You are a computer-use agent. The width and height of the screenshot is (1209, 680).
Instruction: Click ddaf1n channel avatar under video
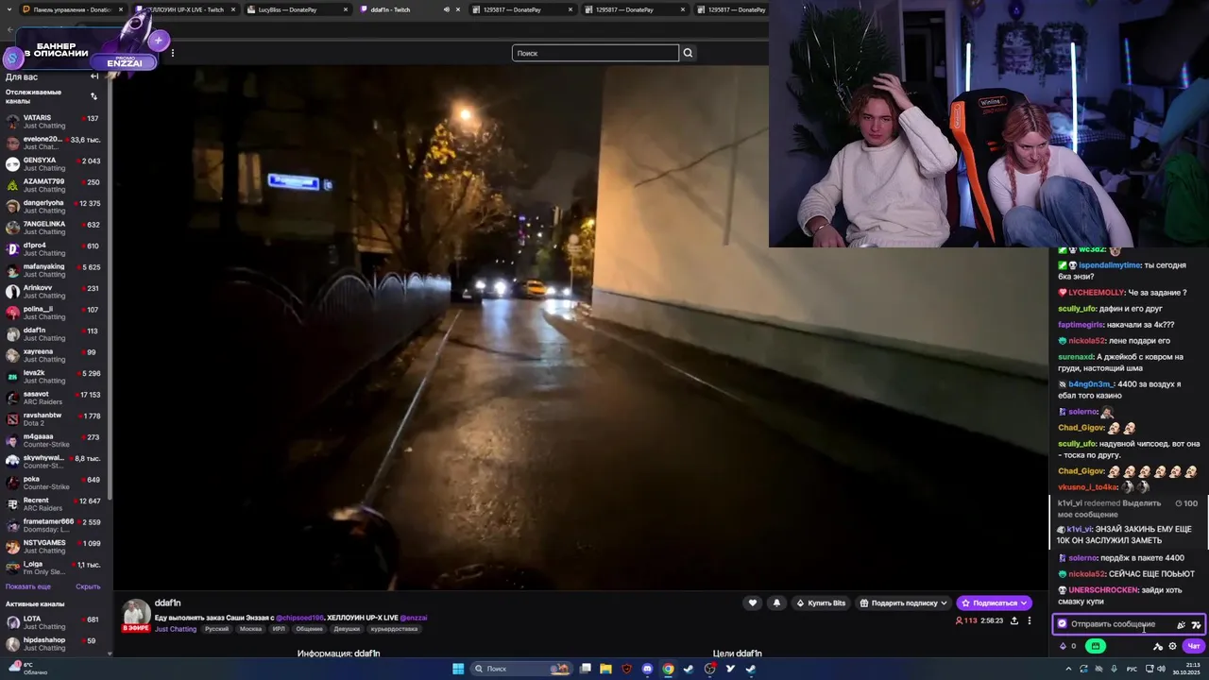(136, 612)
